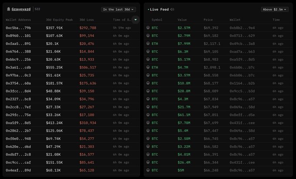
Task: Select the 0xf0e0...948 wallet row
Action: click(71, 139)
